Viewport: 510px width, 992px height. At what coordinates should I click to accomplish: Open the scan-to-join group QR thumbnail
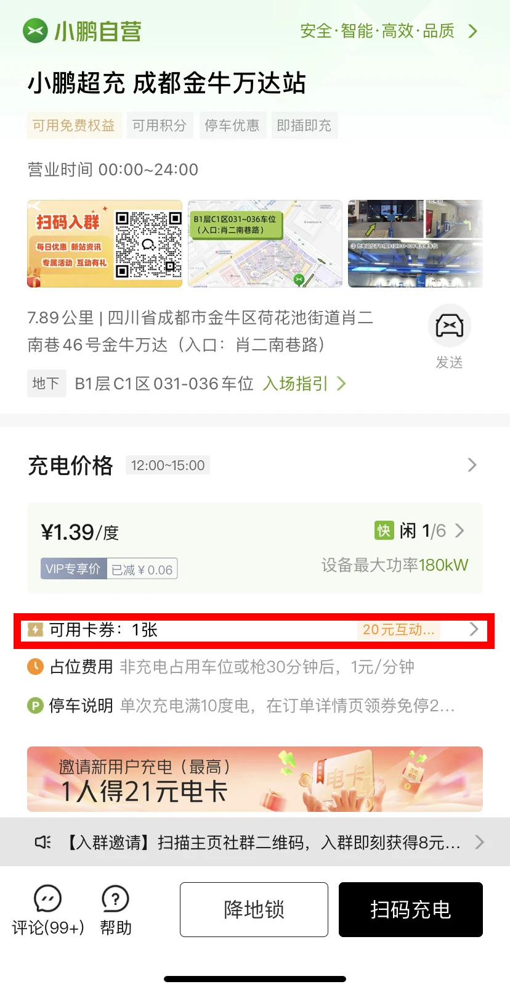pos(105,244)
